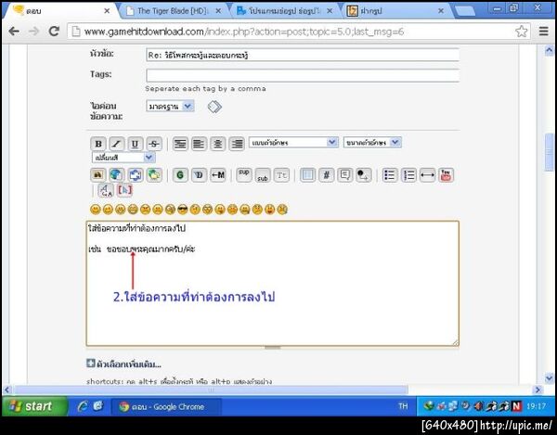Toggle bold formatting with the B button
The image size is (557, 435).
[x=98, y=144]
